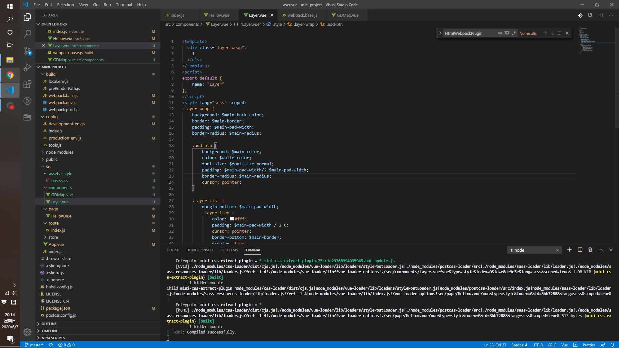The height and width of the screenshot is (348, 619).
Task: Open the Run and Debug view
Action: pos(27,67)
